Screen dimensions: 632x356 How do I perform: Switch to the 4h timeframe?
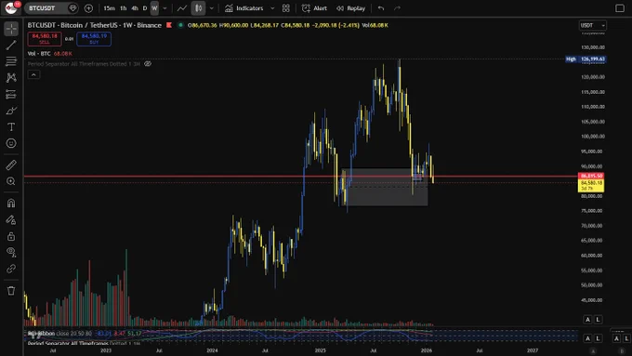click(x=135, y=8)
